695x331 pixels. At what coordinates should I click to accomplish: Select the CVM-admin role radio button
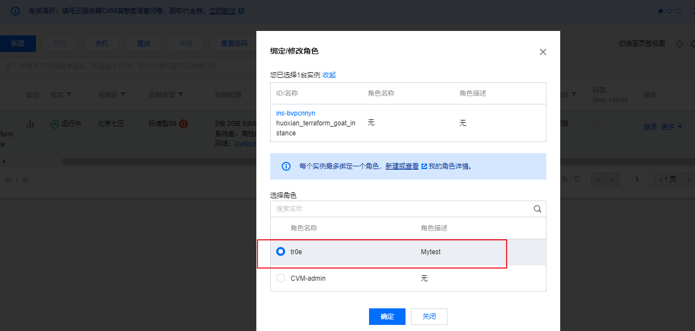(x=281, y=278)
